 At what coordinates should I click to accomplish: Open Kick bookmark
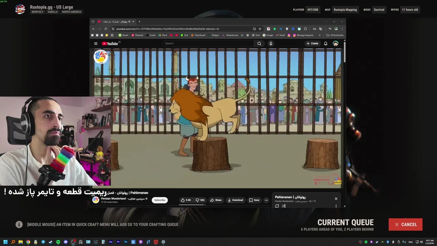[x=184, y=35]
